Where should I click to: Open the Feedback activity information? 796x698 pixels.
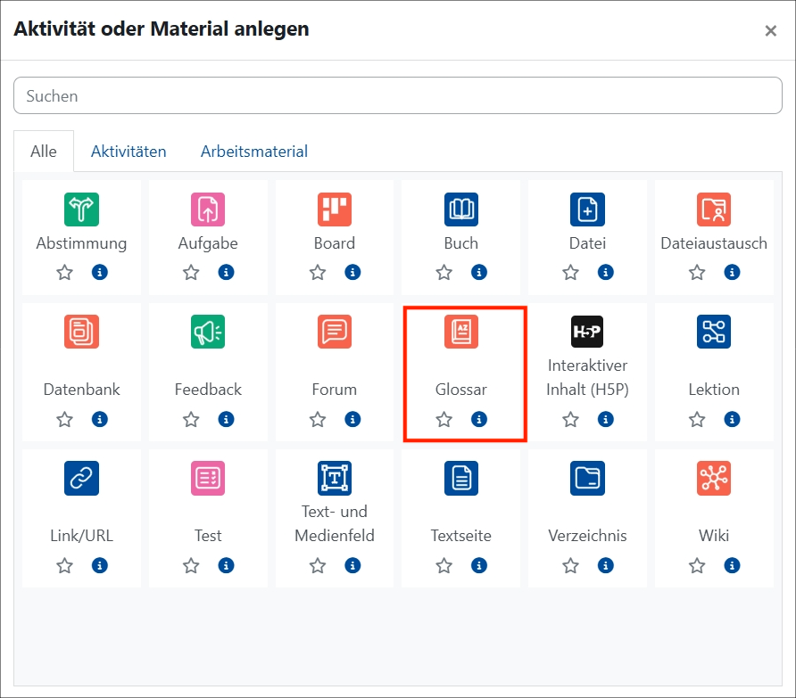click(227, 419)
